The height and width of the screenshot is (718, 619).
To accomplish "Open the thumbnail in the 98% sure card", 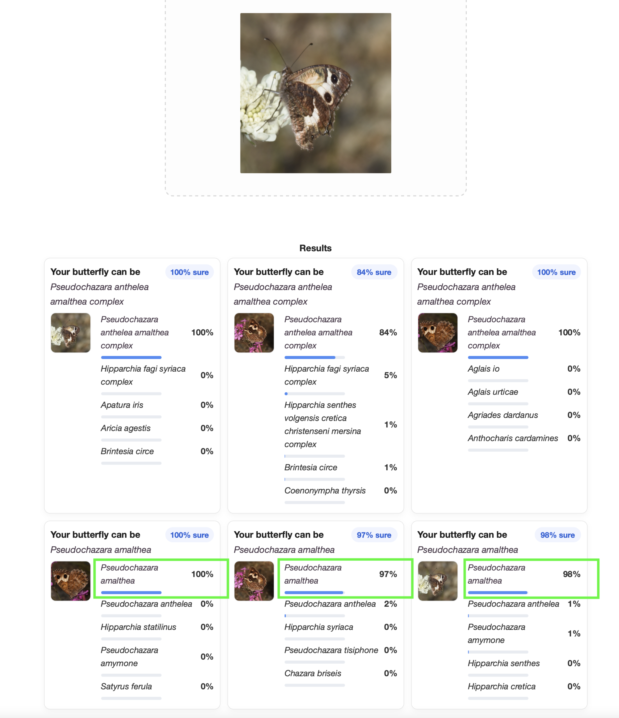I will click(x=438, y=581).
